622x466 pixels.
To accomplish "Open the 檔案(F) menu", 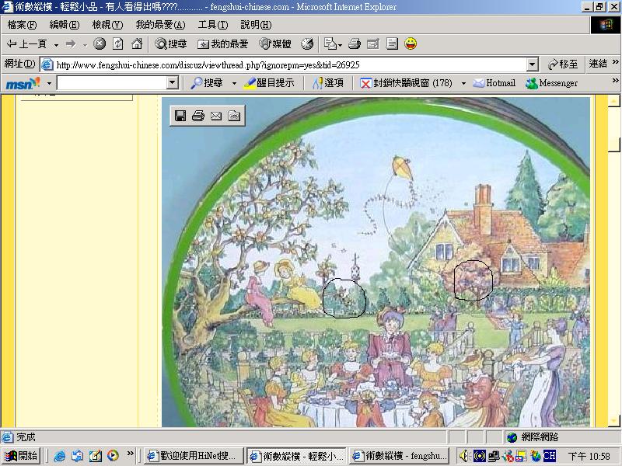I will point(23,25).
